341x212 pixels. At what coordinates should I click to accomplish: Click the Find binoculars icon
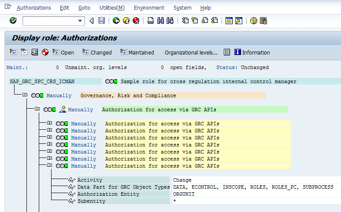[160, 21]
